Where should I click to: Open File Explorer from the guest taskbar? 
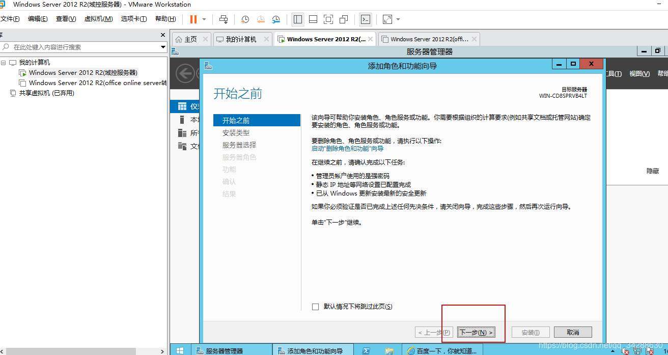pyautogui.click(x=389, y=350)
